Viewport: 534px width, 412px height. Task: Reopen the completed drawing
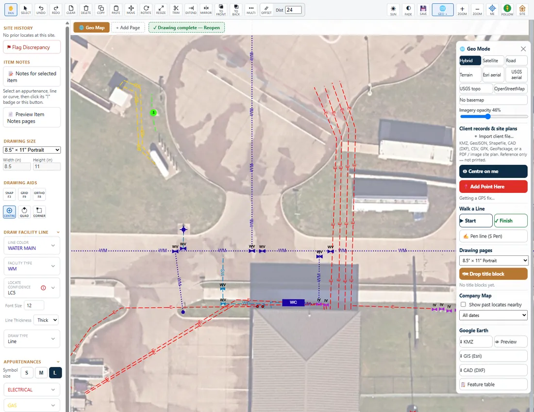point(186,28)
